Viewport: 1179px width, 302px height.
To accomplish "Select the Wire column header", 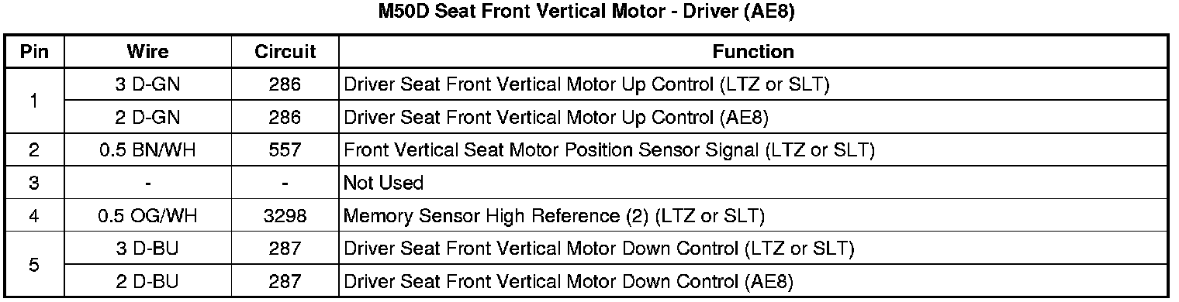I will (x=147, y=52).
